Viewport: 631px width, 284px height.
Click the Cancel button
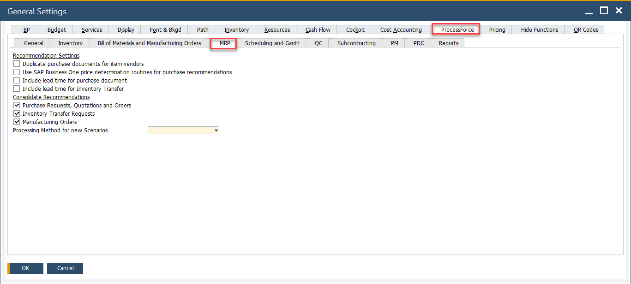[x=65, y=268]
